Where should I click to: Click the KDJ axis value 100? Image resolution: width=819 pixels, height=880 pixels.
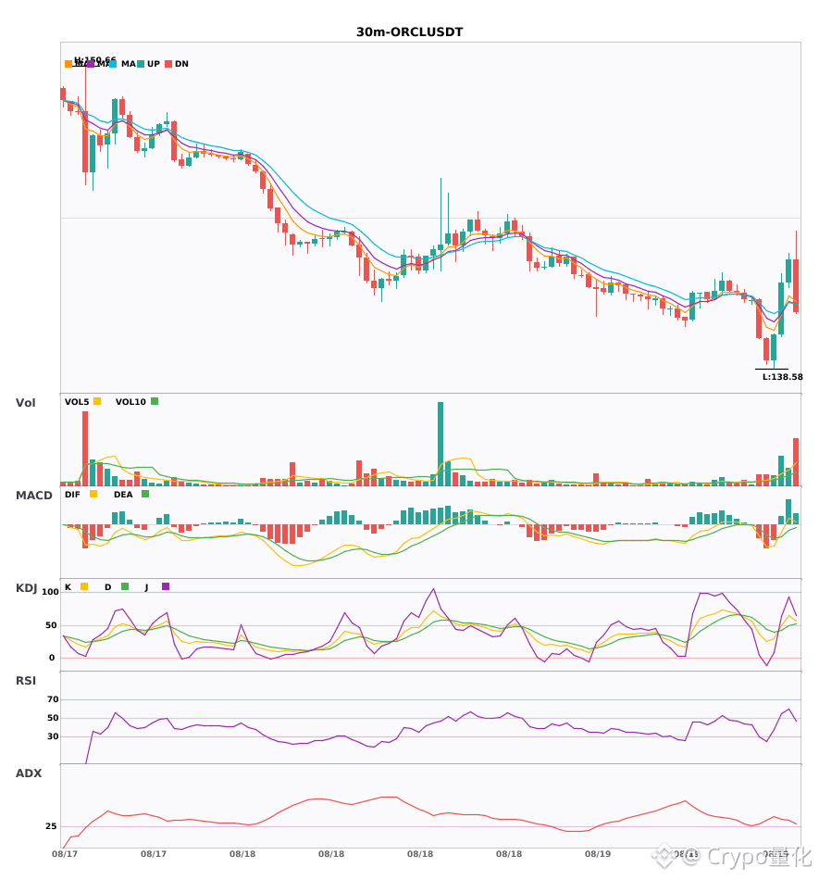51,592
